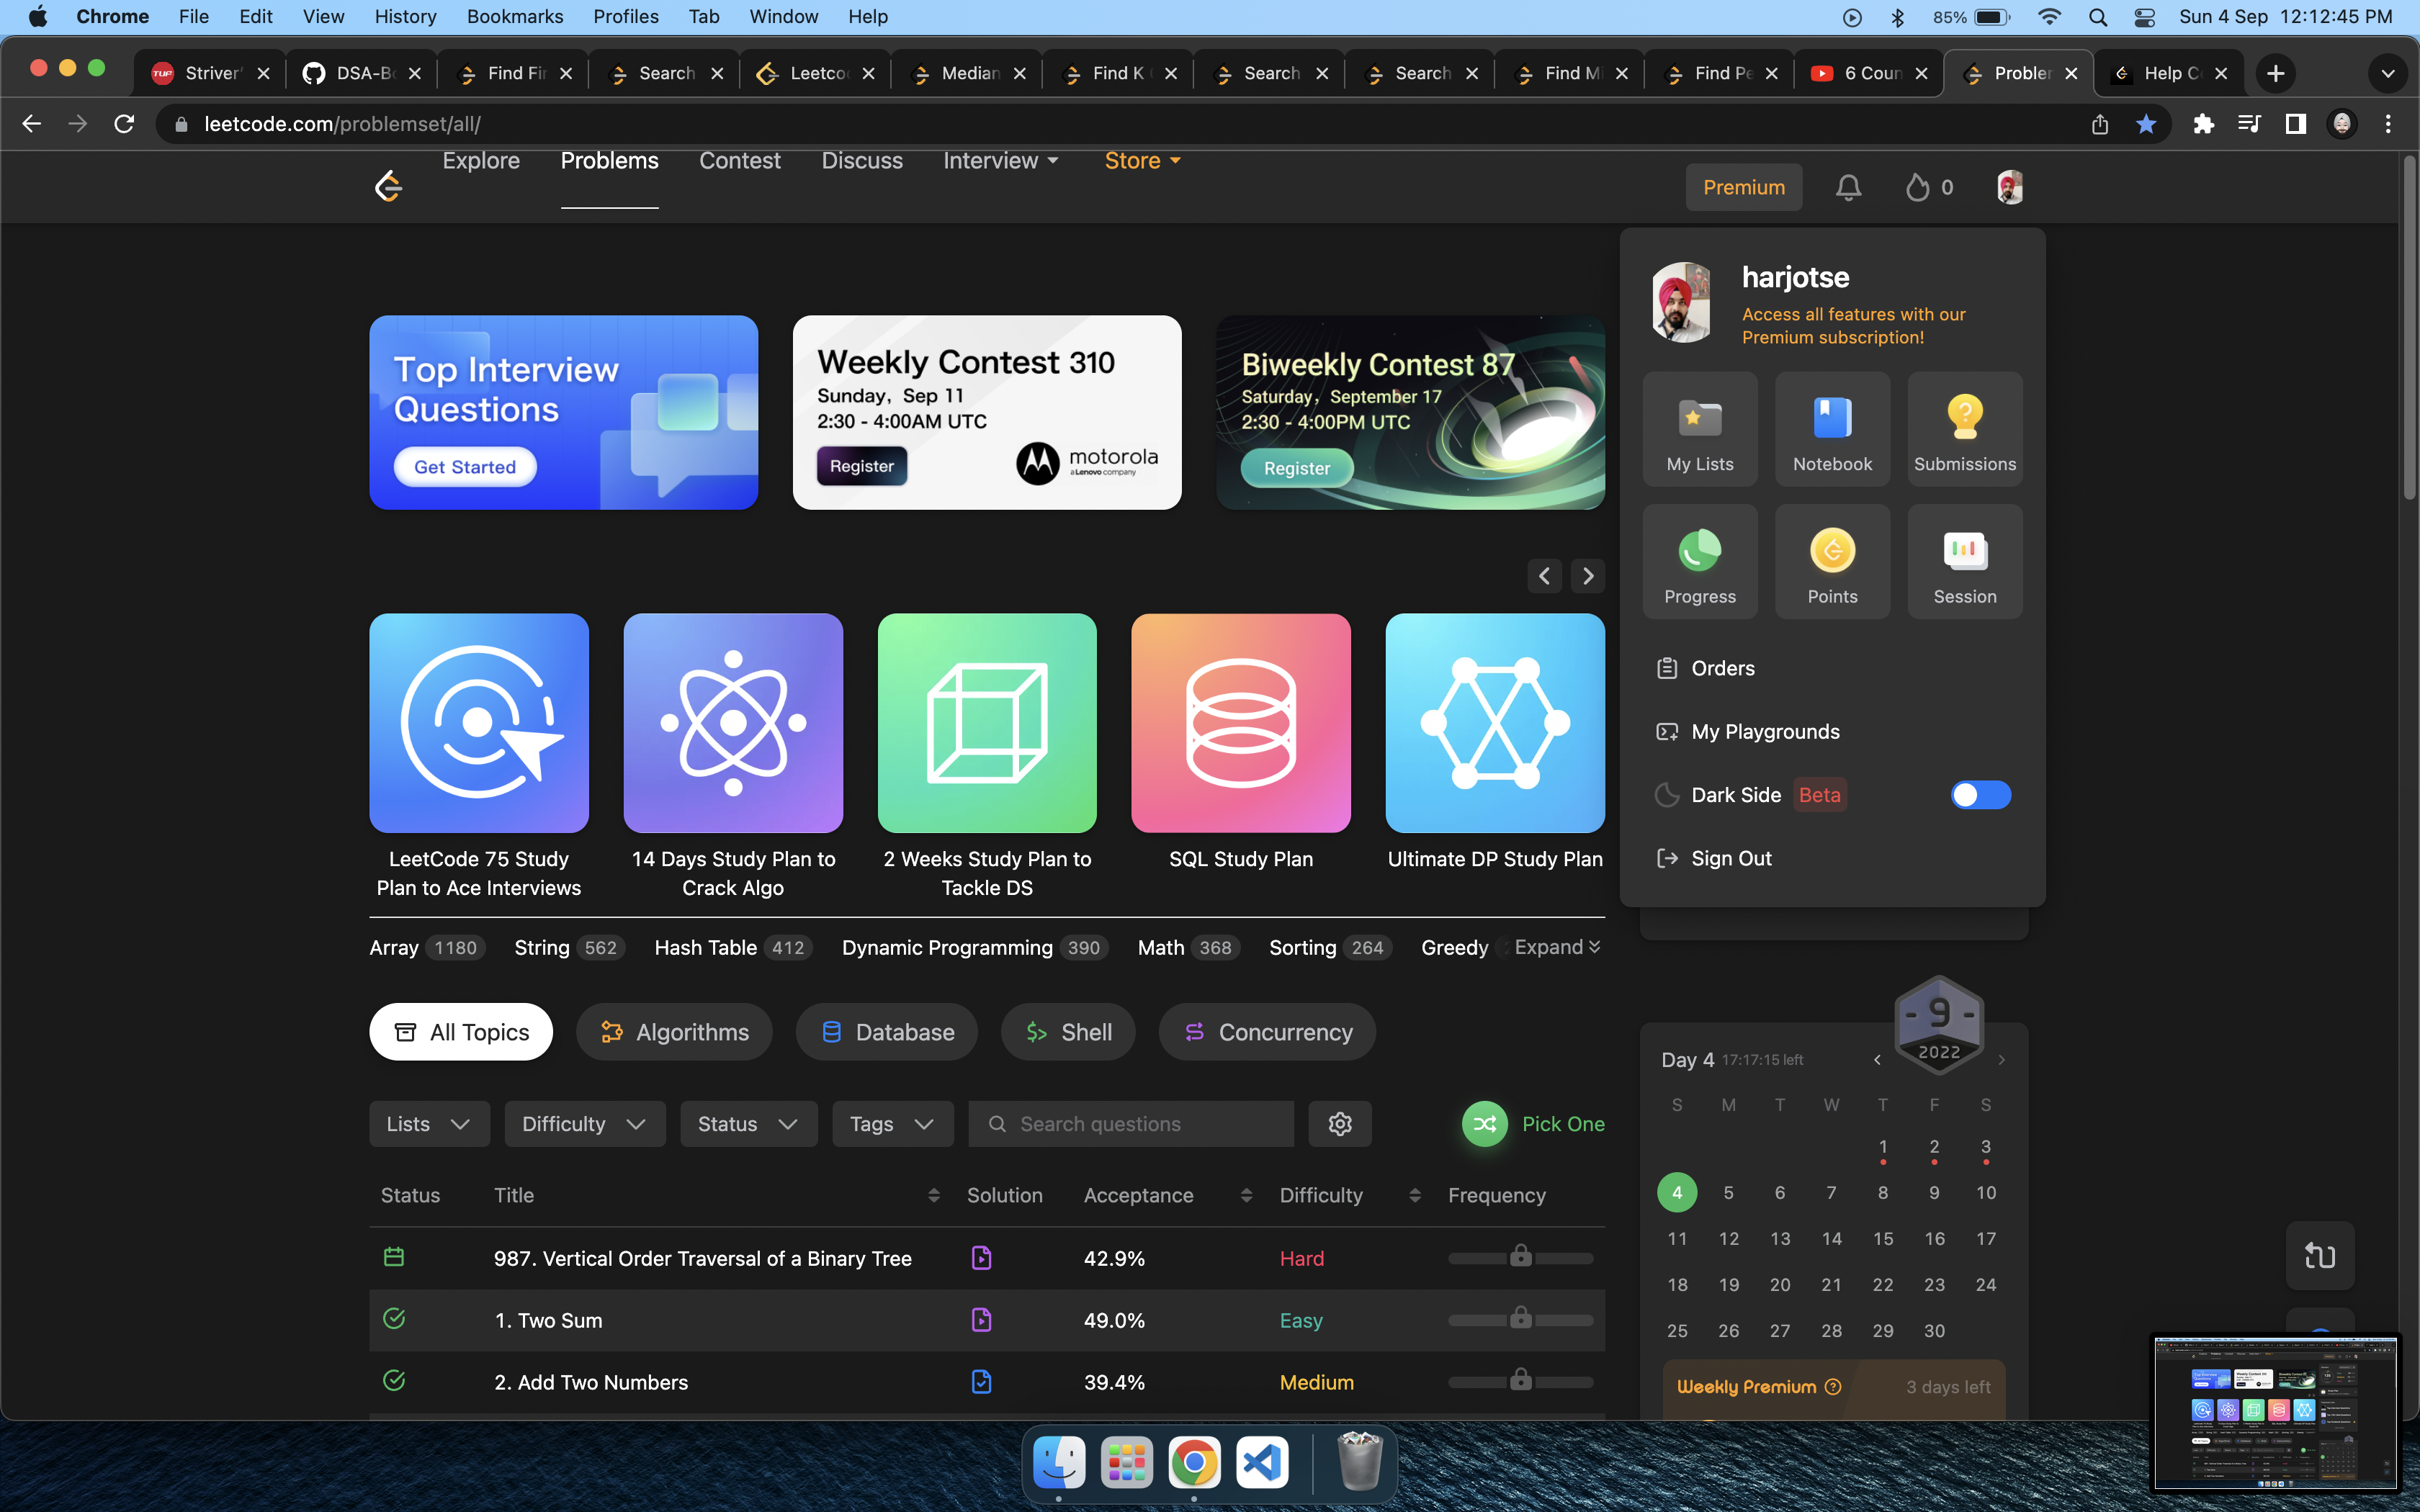The height and width of the screenshot is (1512, 2420).
Task: Open the Submissions tile
Action: pyautogui.click(x=1964, y=430)
